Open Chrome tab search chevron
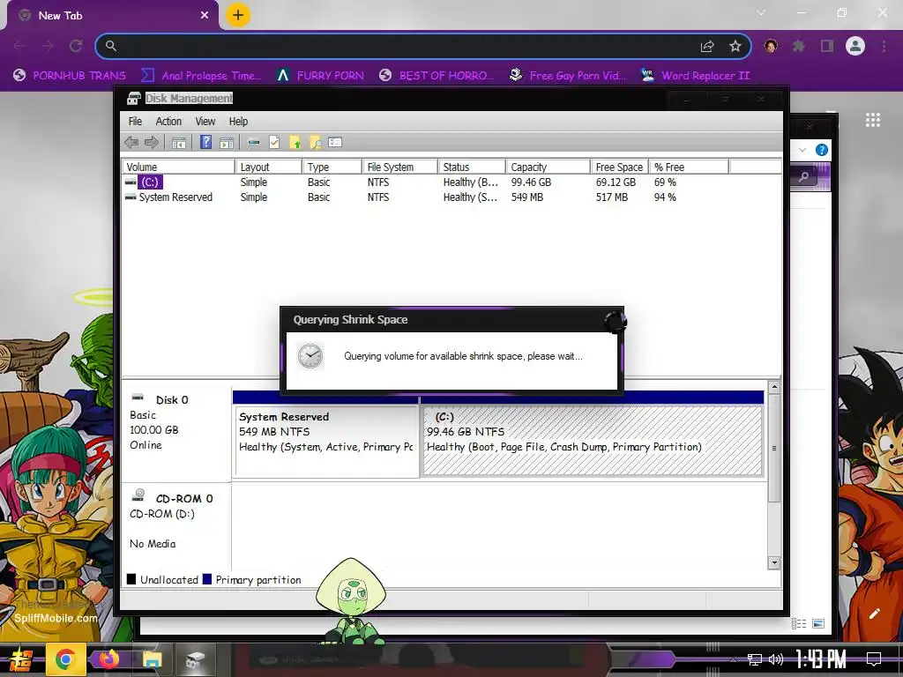 [761, 12]
